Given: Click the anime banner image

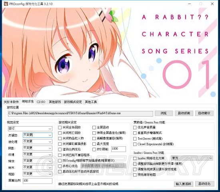Looking at the screenshot, I should (x=109, y=53).
